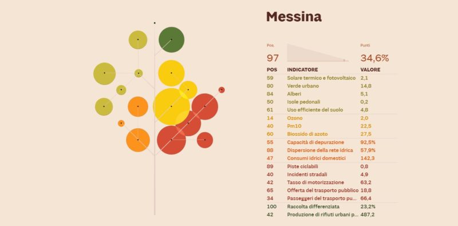The image size is (458, 226).
Task: Select the Solare termico e fotovoltaico row
Action: pos(332,78)
